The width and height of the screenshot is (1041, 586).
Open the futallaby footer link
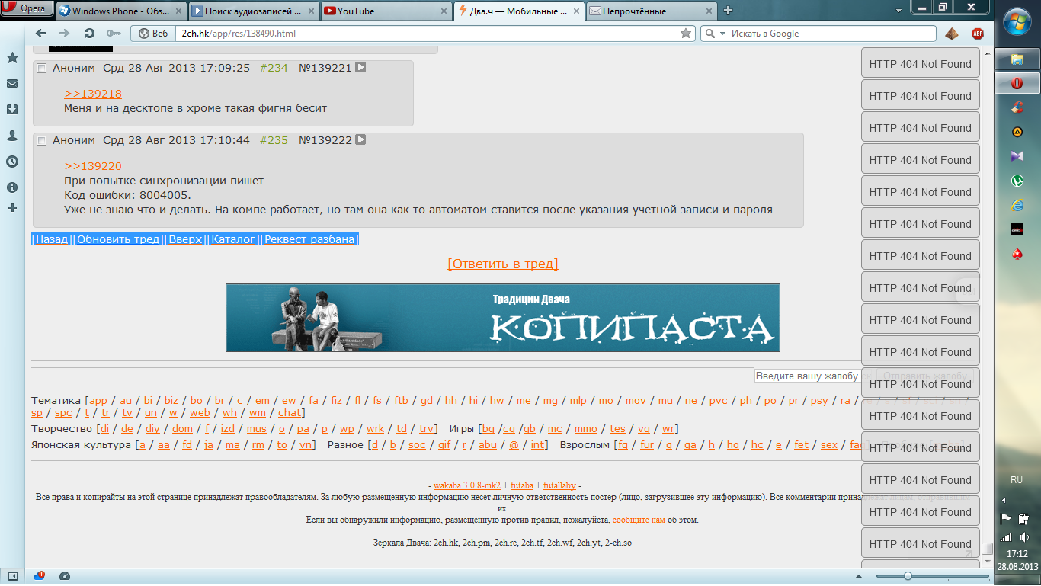pos(560,485)
